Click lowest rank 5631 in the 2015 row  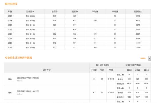click(x=138, y=34)
